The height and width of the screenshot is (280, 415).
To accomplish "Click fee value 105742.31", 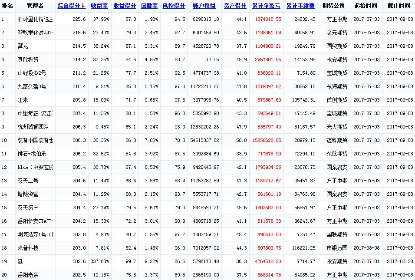I will click(304, 100).
